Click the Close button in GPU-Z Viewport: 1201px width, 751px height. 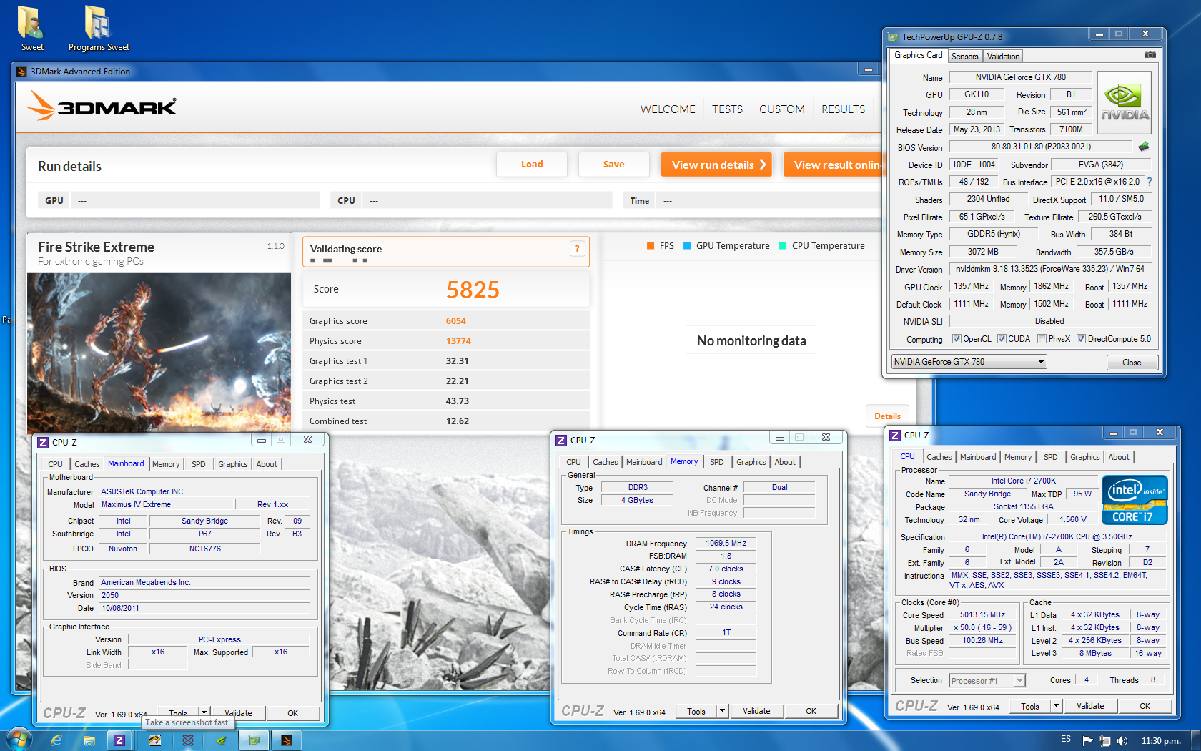click(1132, 363)
